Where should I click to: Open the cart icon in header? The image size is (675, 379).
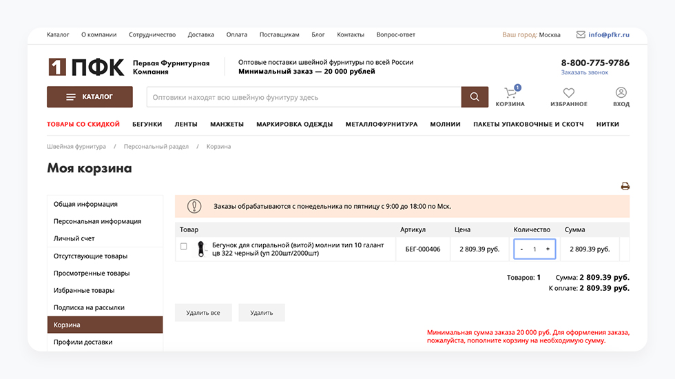[510, 92]
